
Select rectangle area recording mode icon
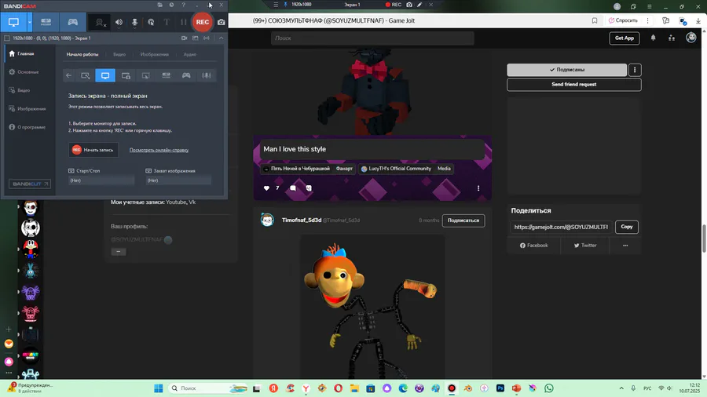(x=85, y=75)
